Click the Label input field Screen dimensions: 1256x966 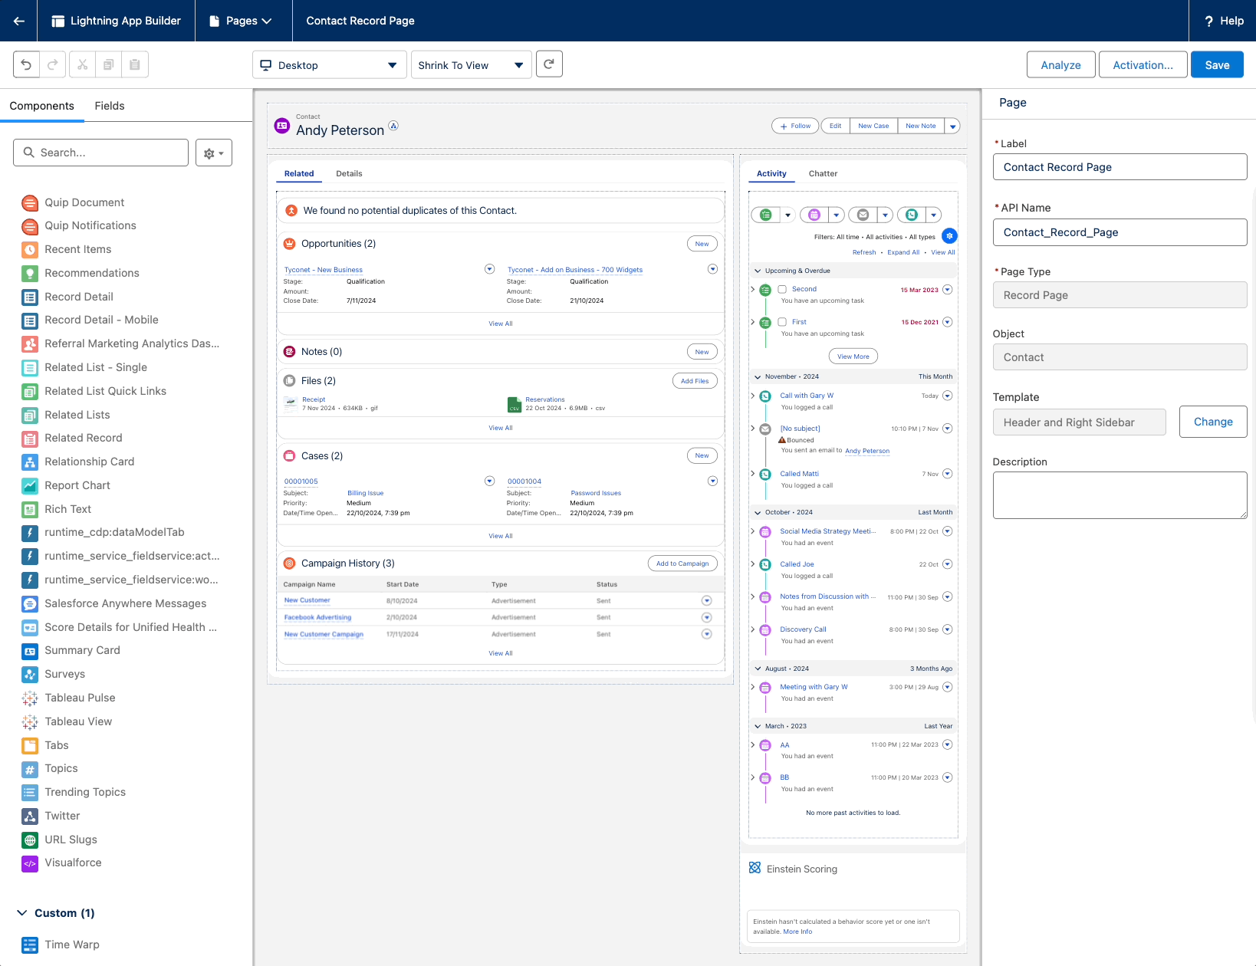(x=1120, y=167)
